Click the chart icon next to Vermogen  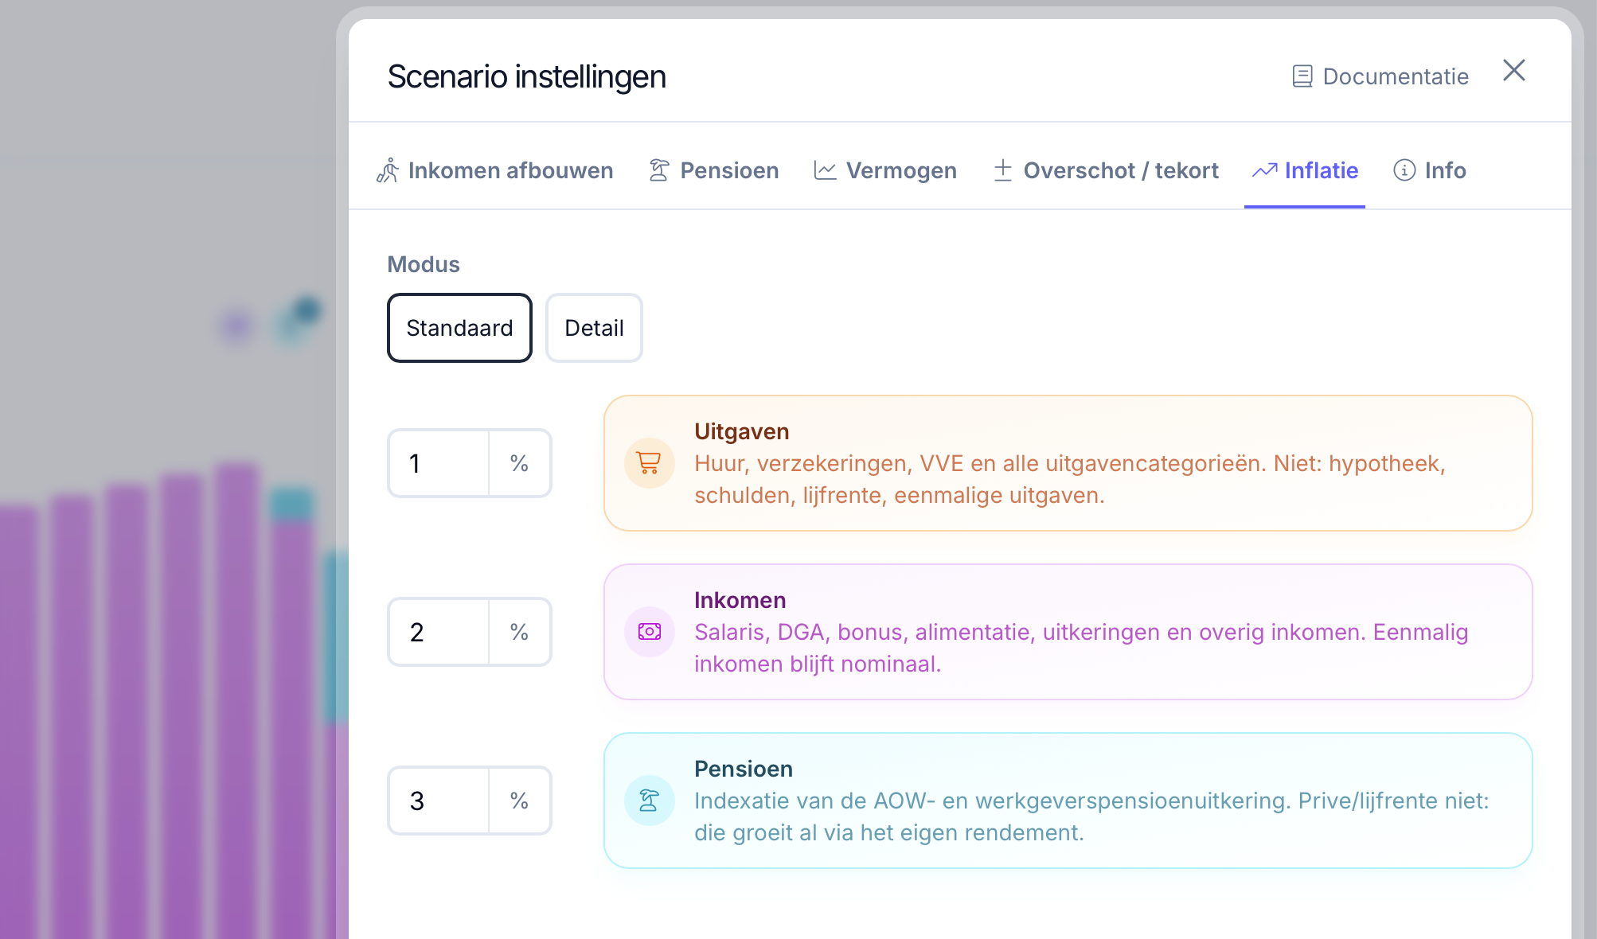(825, 170)
